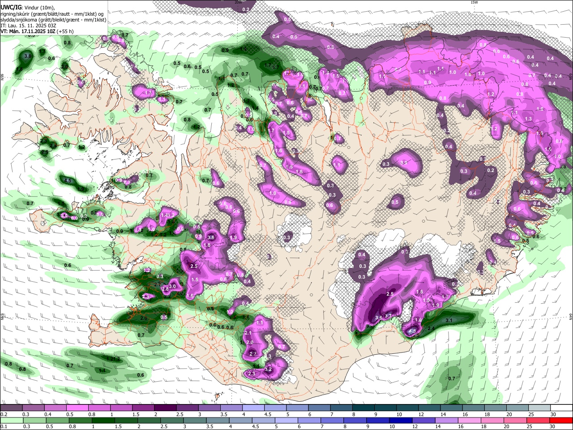The image size is (573, 430).
Task: Click the 3.2 snow value on the map
Action: [x=269, y=369]
